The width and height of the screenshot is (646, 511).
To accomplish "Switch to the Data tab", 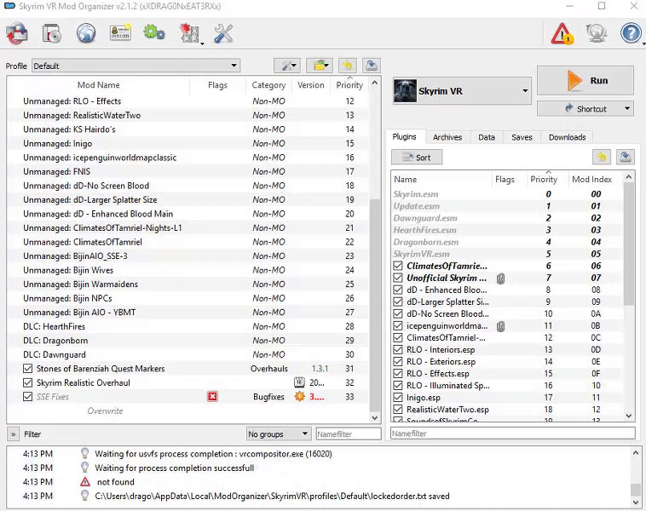I will click(486, 137).
